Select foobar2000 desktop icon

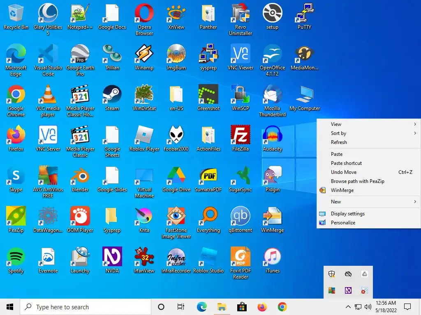point(176,138)
